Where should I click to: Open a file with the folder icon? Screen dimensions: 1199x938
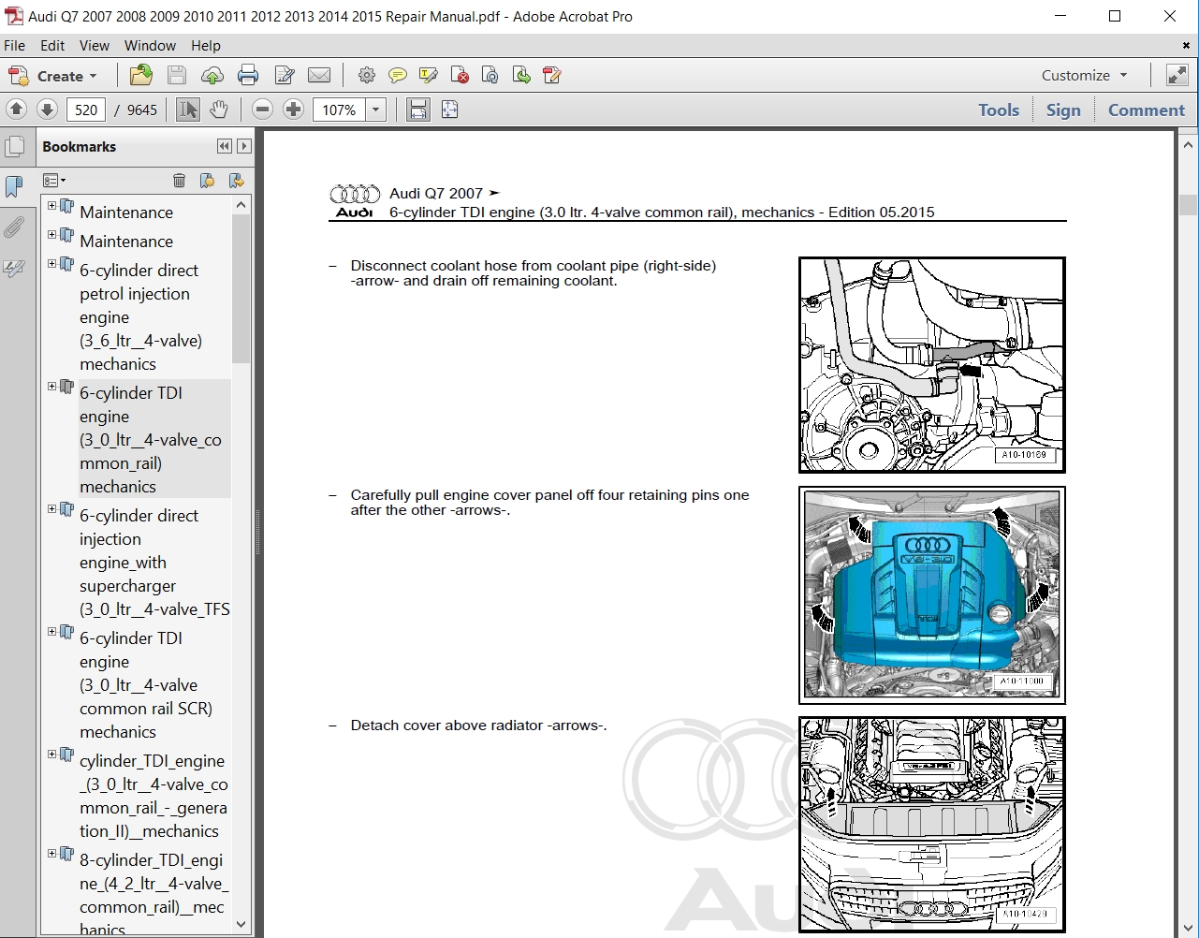click(x=141, y=76)
